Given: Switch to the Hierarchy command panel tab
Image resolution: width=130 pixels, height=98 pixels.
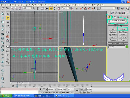Looking at the screenshot, I should 116,13.
